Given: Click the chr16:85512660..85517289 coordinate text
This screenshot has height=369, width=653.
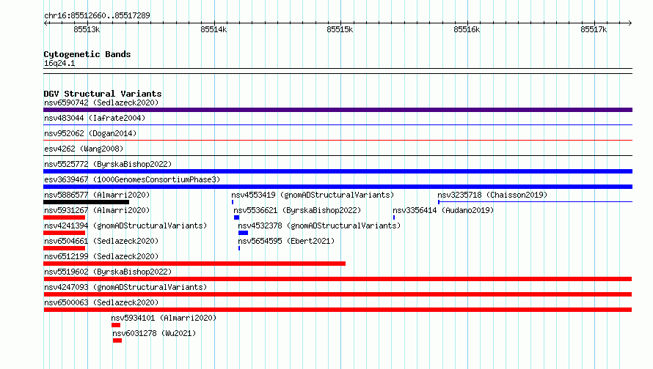Looking at the screenshot, I should coord(97,15).
